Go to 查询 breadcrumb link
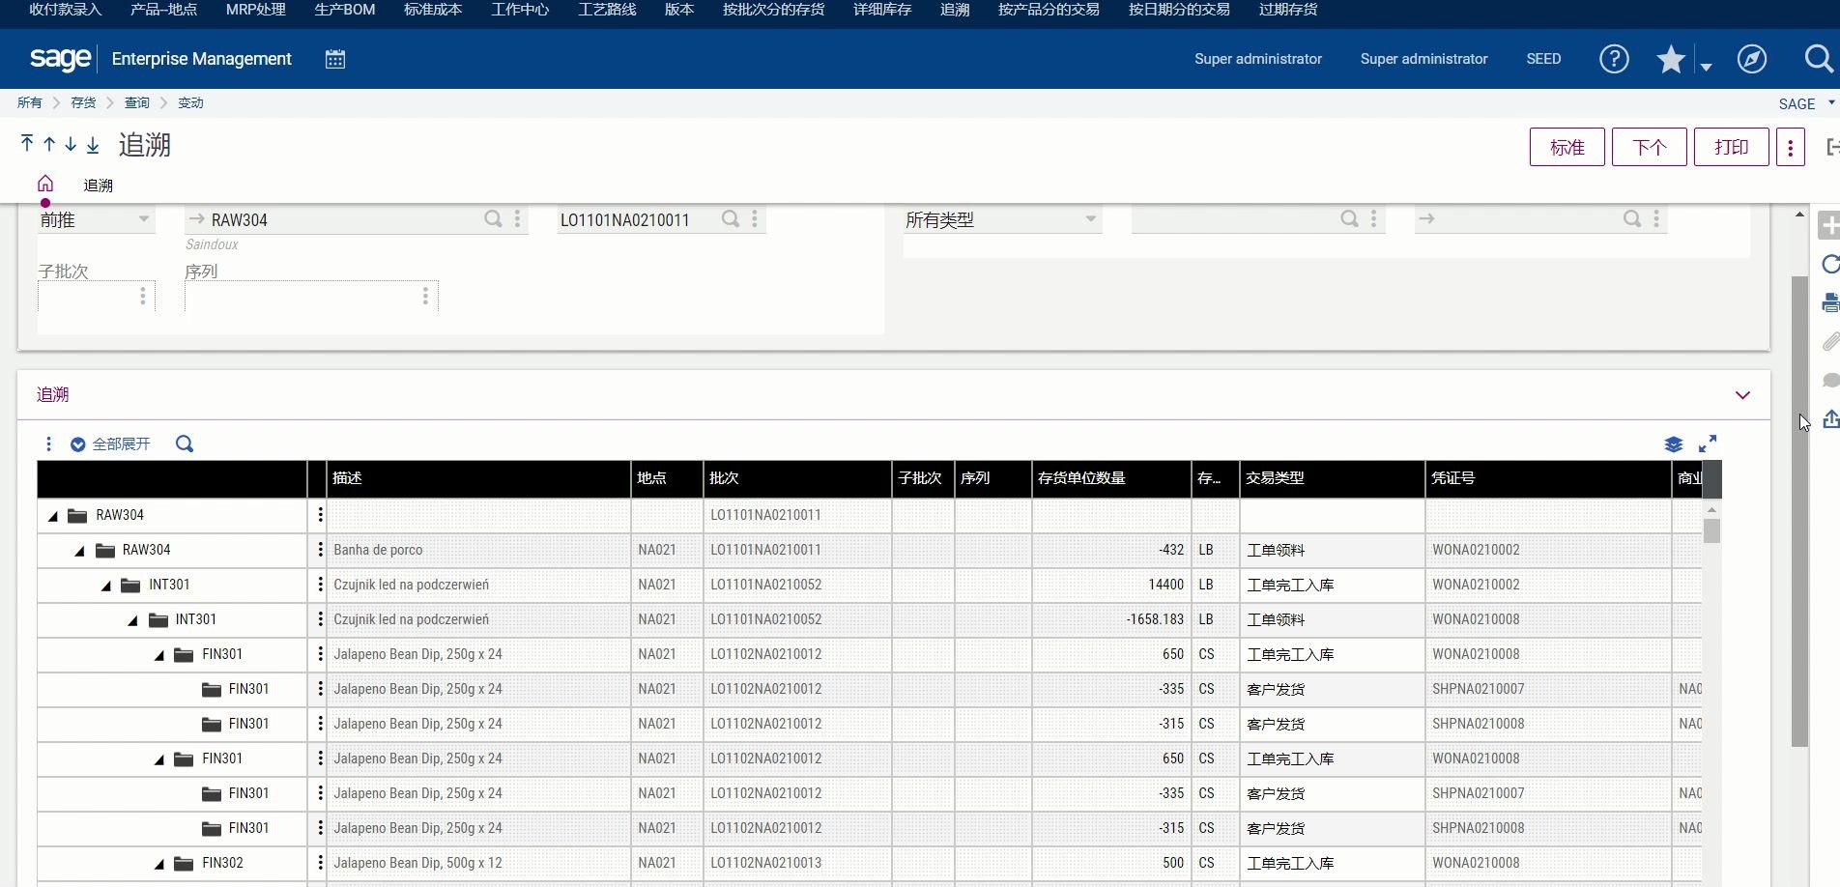This screenshot has height=887, width=1840. click(136, 102)
